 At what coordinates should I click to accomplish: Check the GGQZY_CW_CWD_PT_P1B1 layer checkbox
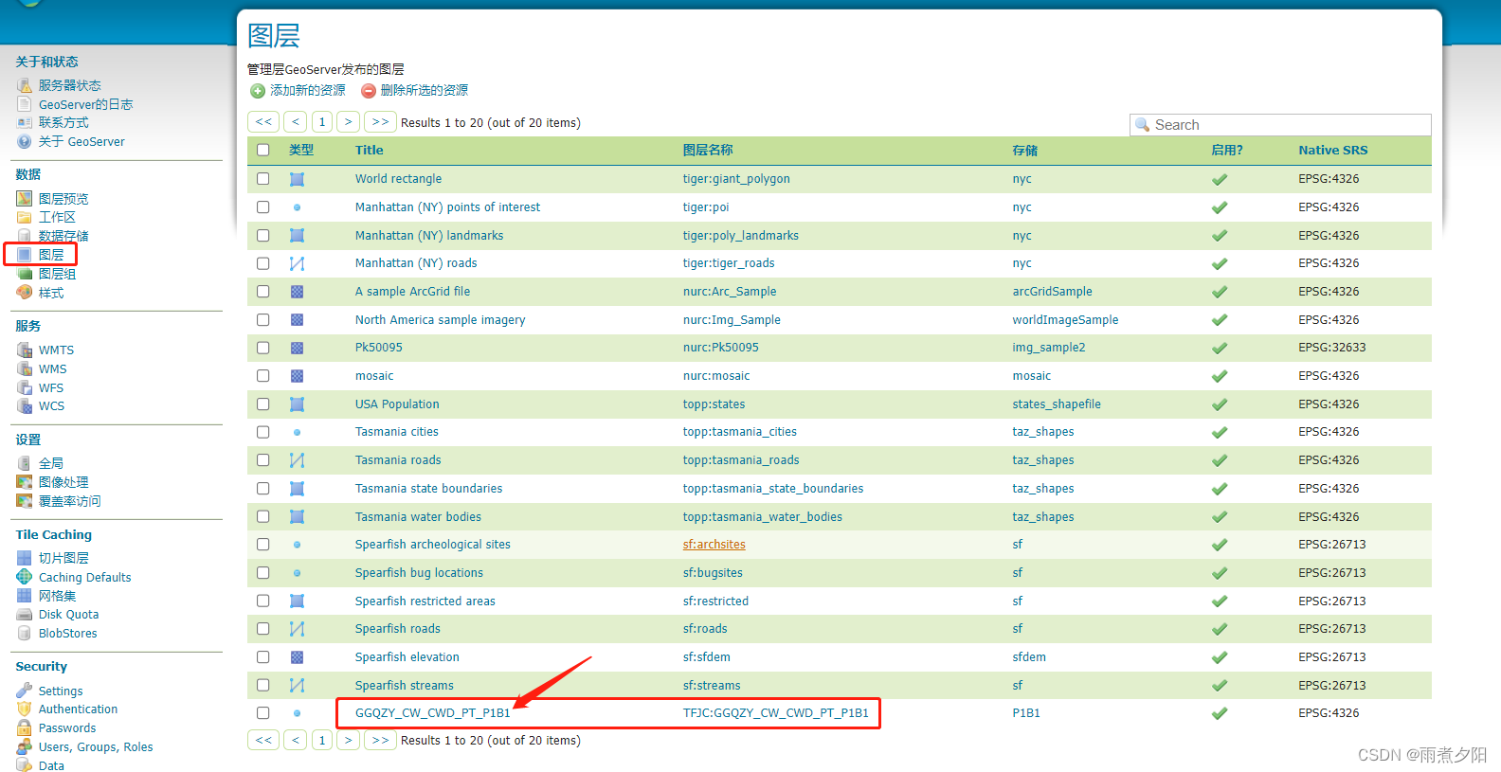(x=263, y=712)
